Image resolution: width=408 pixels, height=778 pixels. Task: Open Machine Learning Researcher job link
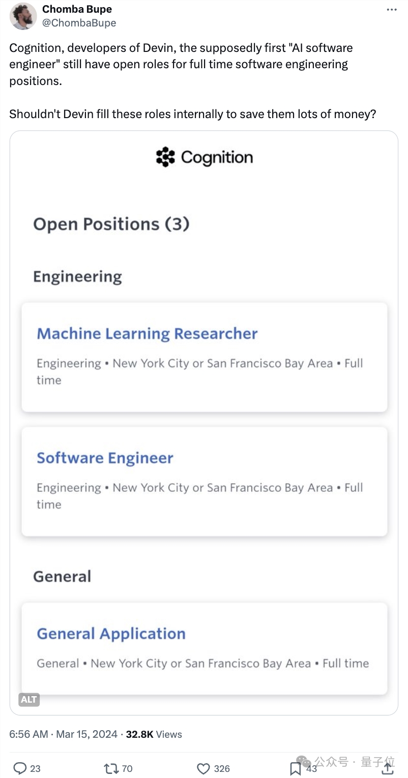tap(147, 334)
